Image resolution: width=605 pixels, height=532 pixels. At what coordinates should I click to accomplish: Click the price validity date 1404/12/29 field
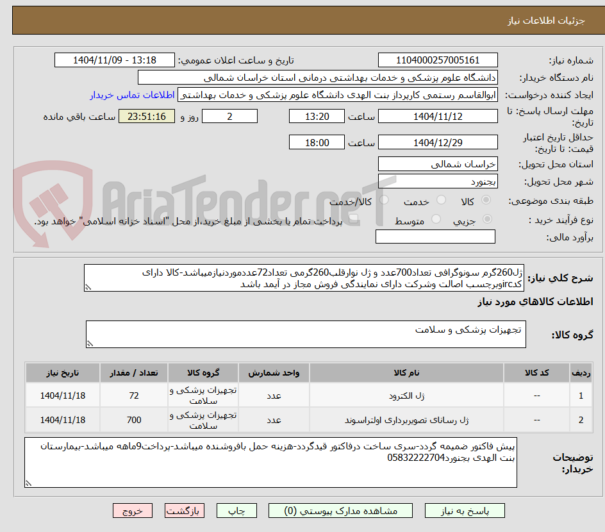(x=438, y=142)
